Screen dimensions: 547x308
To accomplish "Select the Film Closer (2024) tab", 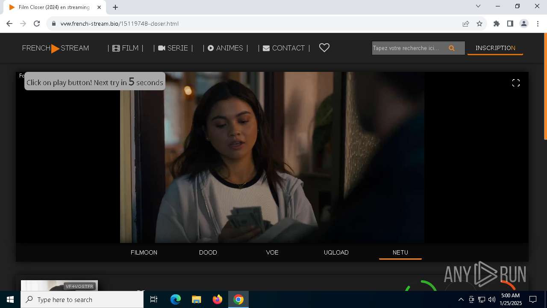I will click(x=54, y=7).
